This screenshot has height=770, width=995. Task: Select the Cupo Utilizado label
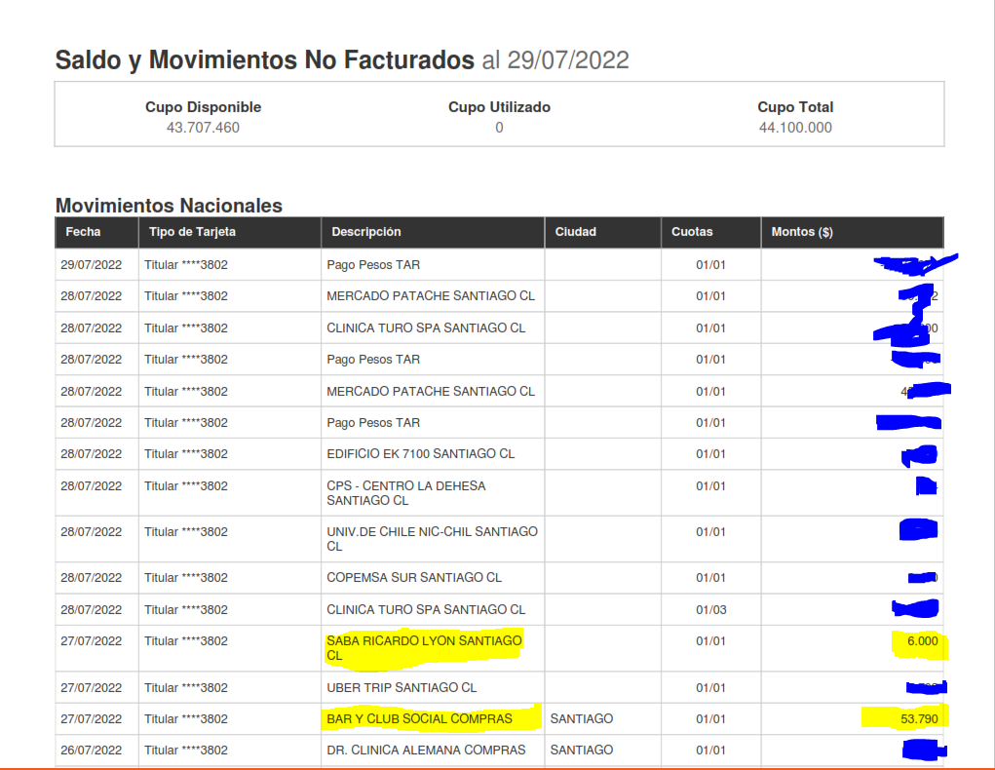click(499, 107)
